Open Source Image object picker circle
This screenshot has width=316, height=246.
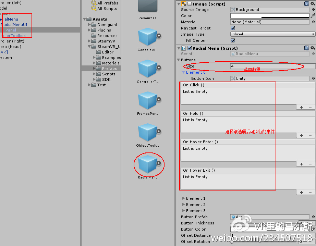[x=313, y=10]
